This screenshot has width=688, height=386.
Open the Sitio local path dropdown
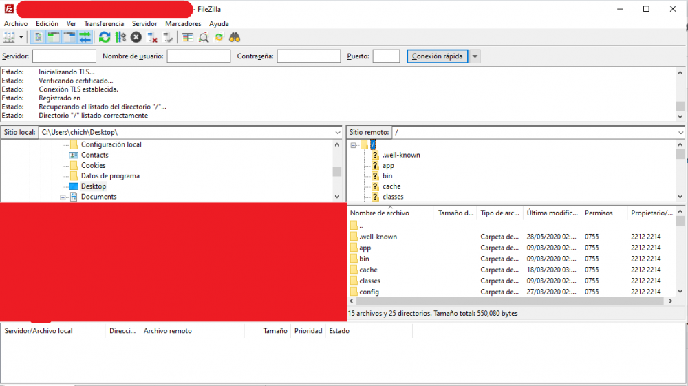[337, 133]
